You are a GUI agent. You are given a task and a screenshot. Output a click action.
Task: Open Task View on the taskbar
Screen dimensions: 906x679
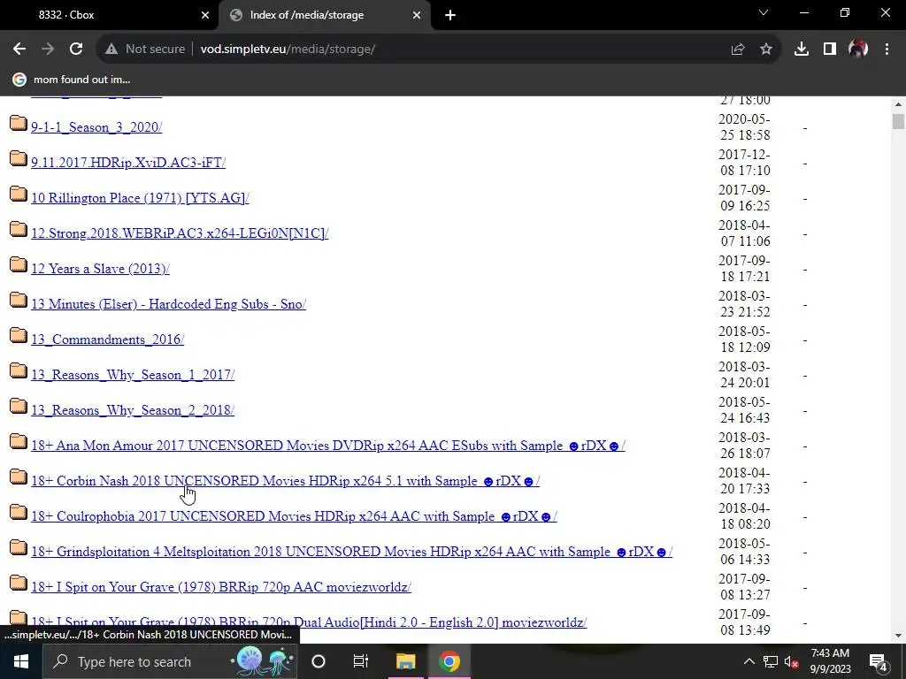pyautogui.click(x=361, y=661)
